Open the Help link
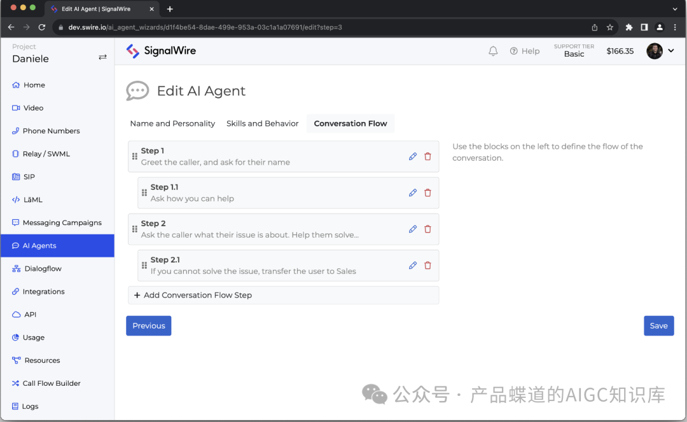 click(525, 51)
